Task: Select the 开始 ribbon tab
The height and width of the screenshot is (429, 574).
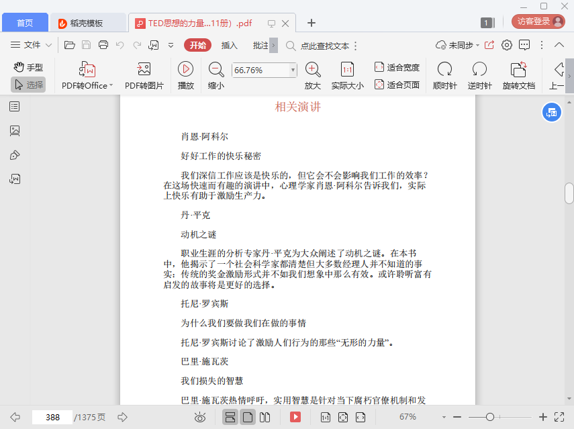Action: pyautogui.click(x=197, y=45)
